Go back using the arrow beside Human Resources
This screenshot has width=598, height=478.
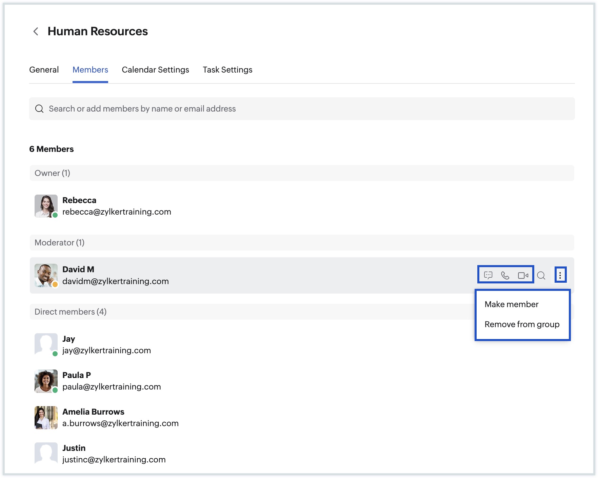36,32
